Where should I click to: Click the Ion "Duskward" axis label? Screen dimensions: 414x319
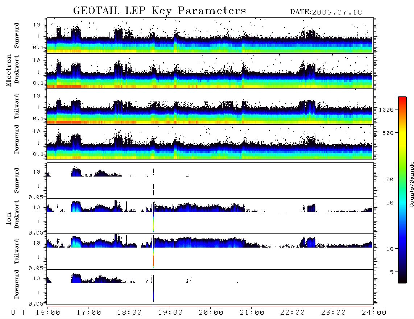pos(17,214)
